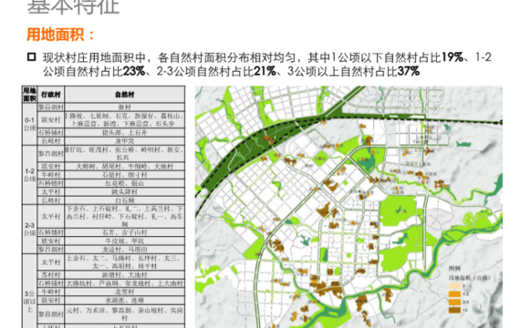The width and height of the screenshot is (520, 328).
Task: Select the administrative village cell 苏村村
Action: pyautogui.click(x=51, y=274)
